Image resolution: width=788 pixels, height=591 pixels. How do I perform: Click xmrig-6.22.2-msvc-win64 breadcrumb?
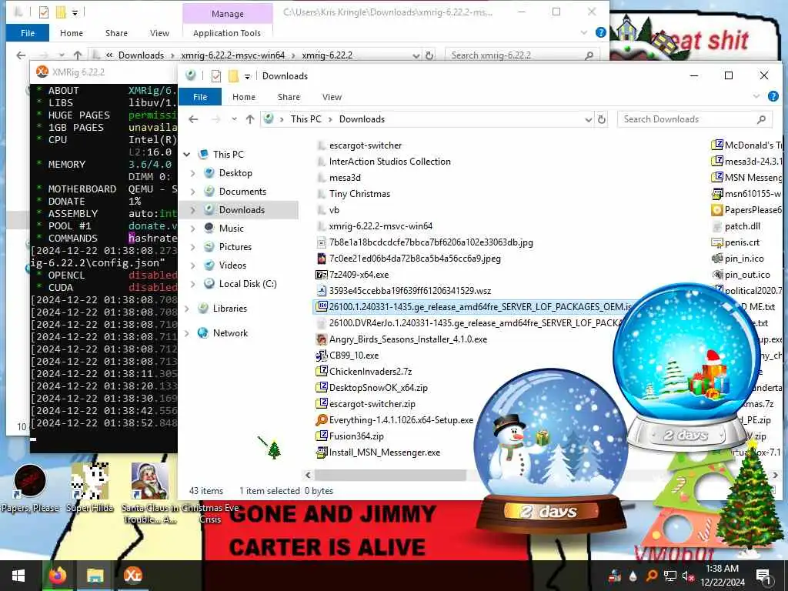pos(232,55)
